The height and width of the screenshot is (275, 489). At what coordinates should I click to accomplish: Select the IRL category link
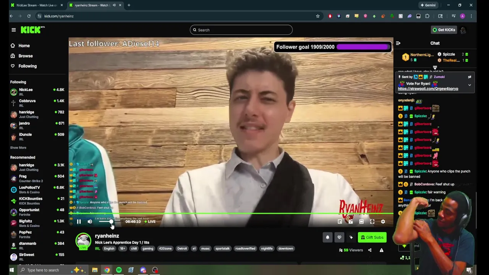97,249
